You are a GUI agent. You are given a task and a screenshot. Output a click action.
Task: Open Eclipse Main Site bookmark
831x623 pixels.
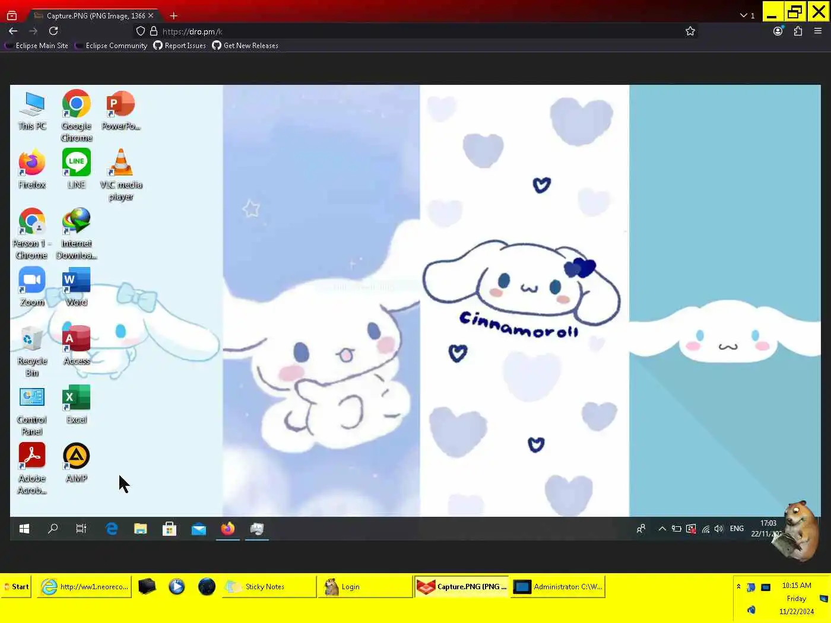37,46
